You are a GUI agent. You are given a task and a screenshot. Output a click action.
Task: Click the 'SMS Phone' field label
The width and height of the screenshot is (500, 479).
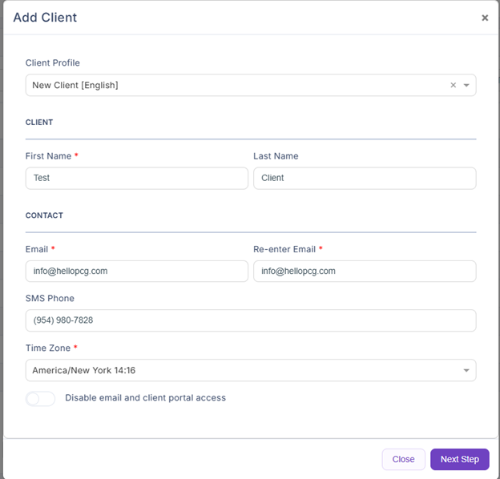(50, 299)
